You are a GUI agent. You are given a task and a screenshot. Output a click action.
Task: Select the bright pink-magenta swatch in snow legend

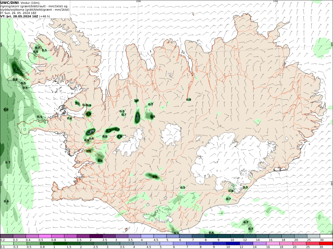click(45, 236)
